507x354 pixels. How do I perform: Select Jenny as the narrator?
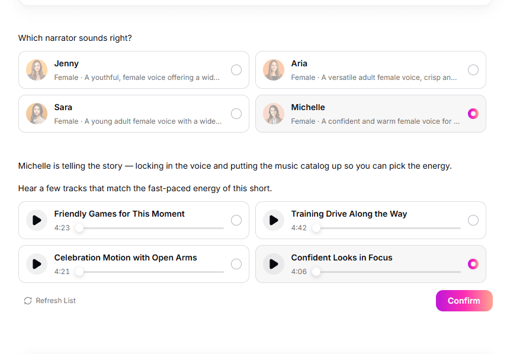(x=236, y=70)
